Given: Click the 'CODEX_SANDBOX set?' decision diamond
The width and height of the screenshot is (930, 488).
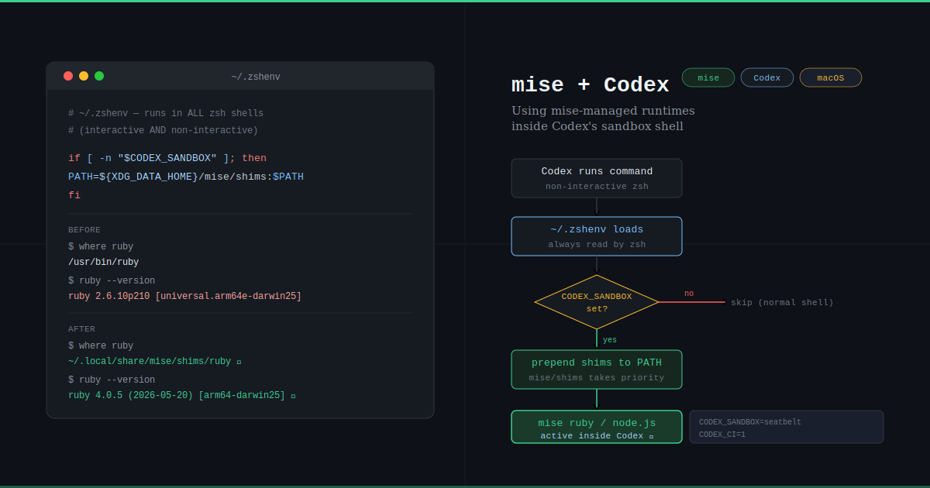Looking at the screenshot, I should 597,302.
